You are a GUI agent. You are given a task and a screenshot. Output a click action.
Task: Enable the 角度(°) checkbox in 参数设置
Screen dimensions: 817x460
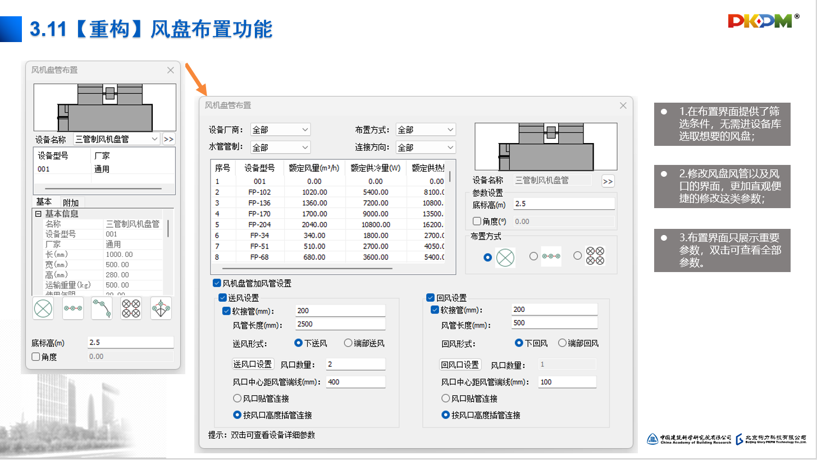point(477,222)
